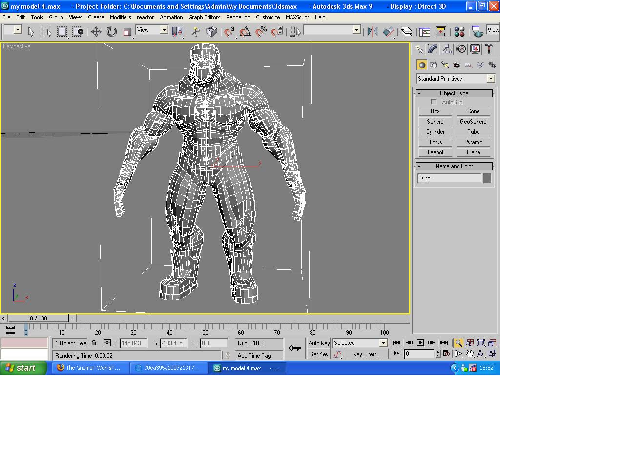Open the Modifiers menu
This screenshot has height=469, width=625.
(120, 17)
